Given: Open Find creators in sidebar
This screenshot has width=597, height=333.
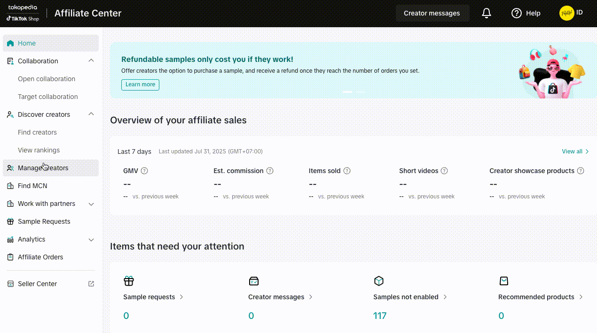Looking at the screenshot, I should coord(37,132).
